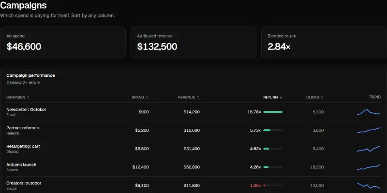Click the 12,600 clicks value
Viewport: 387px width, 193px height.
pyautogui.click(x=317, y=185)
